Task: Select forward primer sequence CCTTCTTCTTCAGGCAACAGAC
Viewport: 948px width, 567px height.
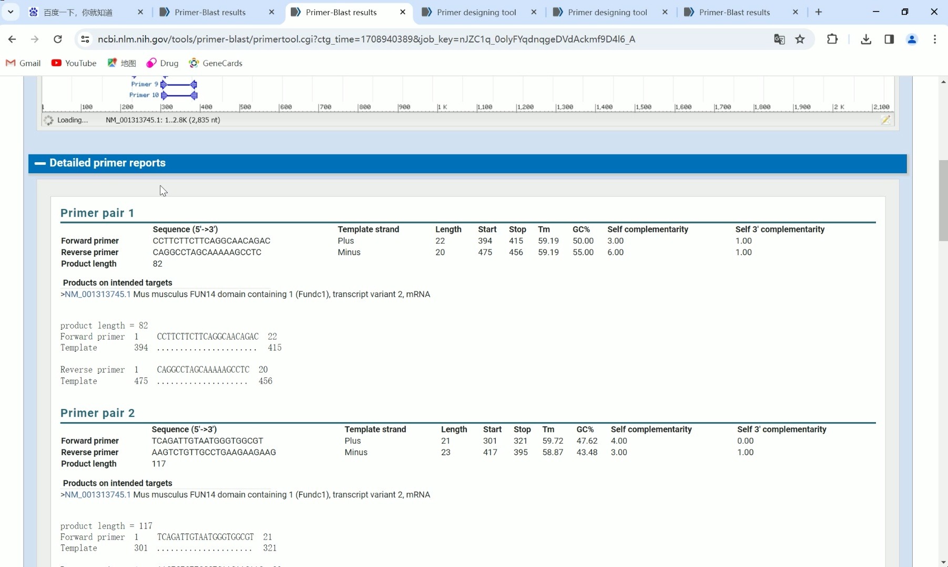Action: pyautogui.click(x=211, y=240)
